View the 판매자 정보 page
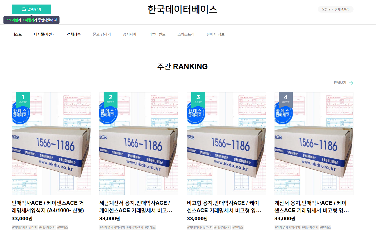376x244 pixels. coord(215,34)
